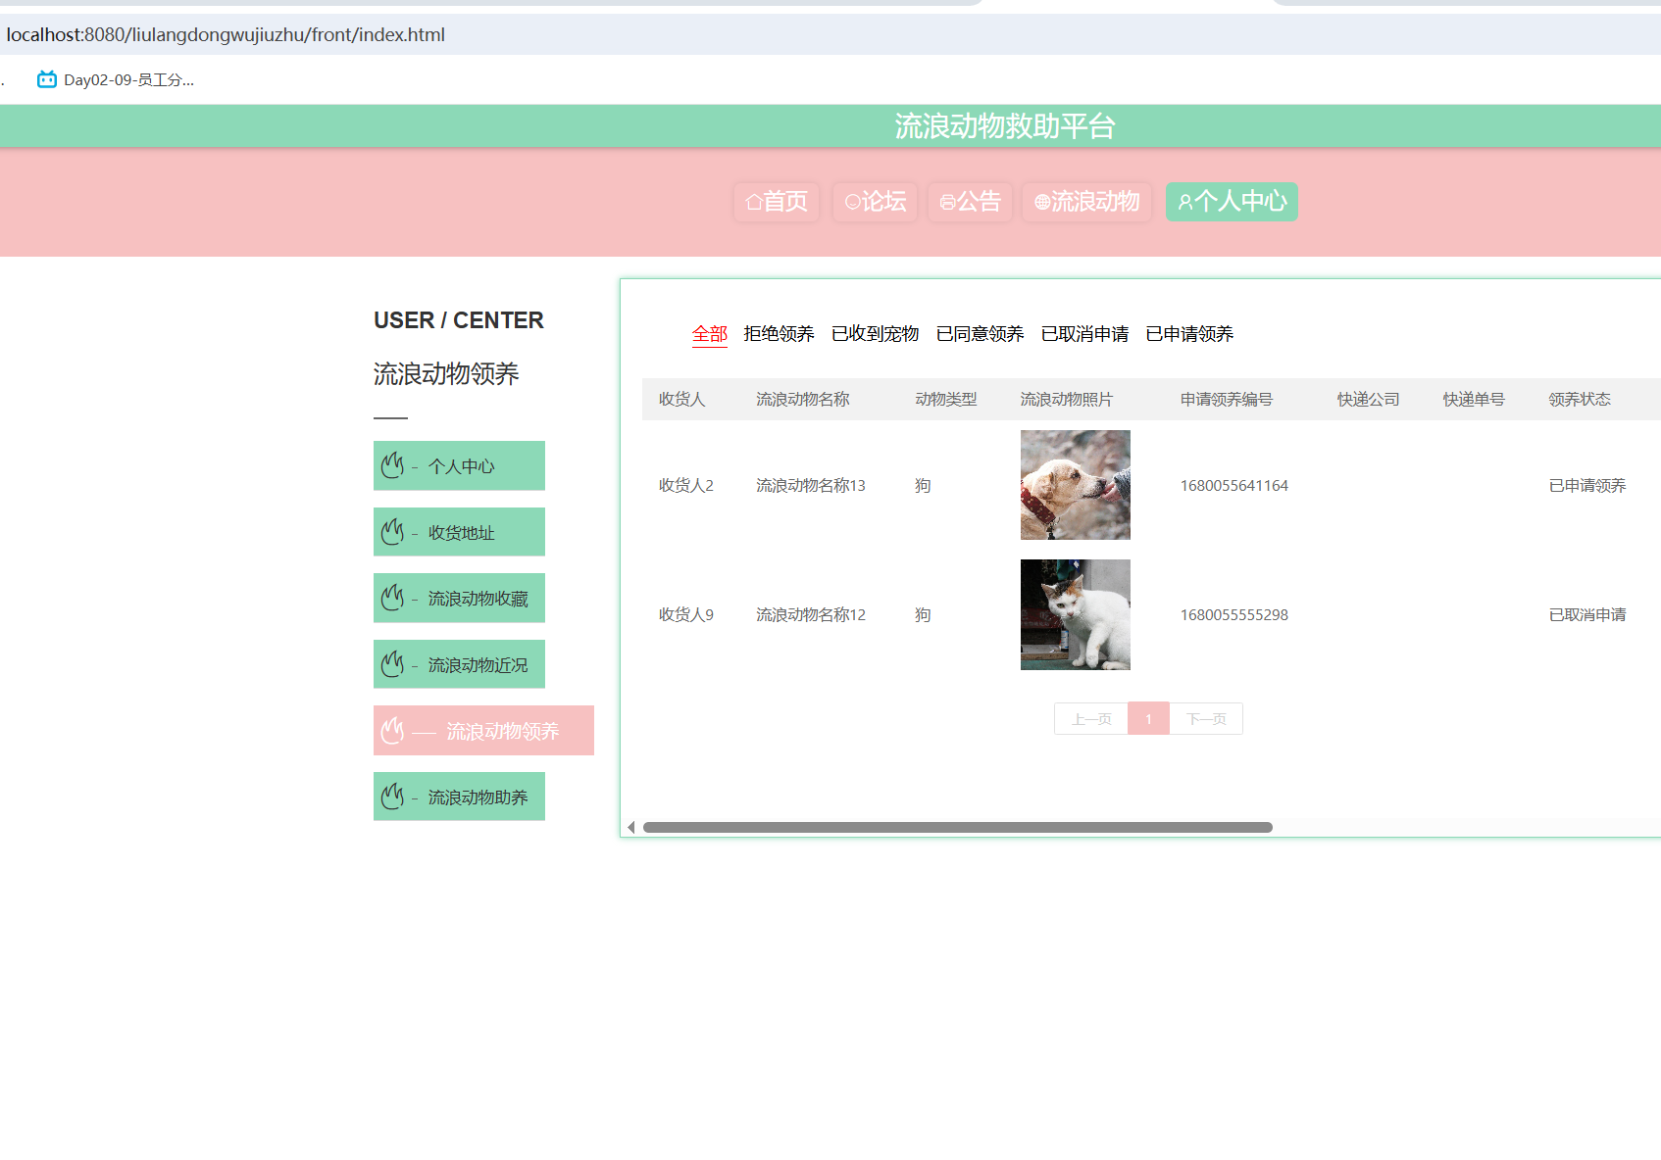Click the printer icon beside 公告
1661x1160 pixels.
947,203
